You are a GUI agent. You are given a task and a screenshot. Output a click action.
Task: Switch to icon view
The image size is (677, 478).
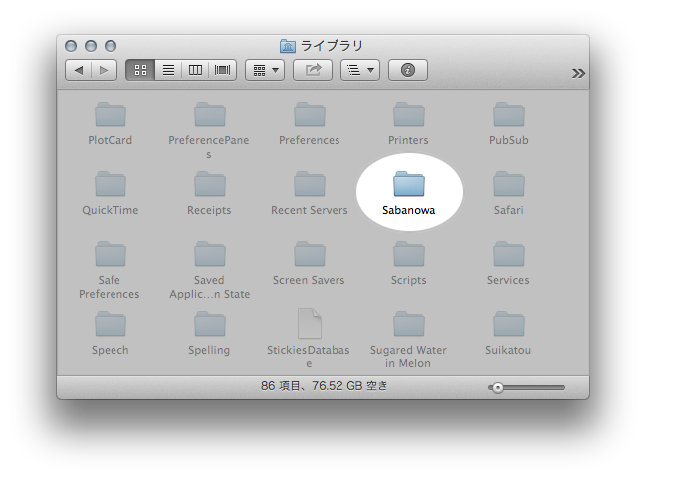coord(140,70)
